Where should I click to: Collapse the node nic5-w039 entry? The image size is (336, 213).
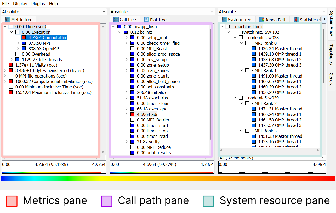(235, 98)
